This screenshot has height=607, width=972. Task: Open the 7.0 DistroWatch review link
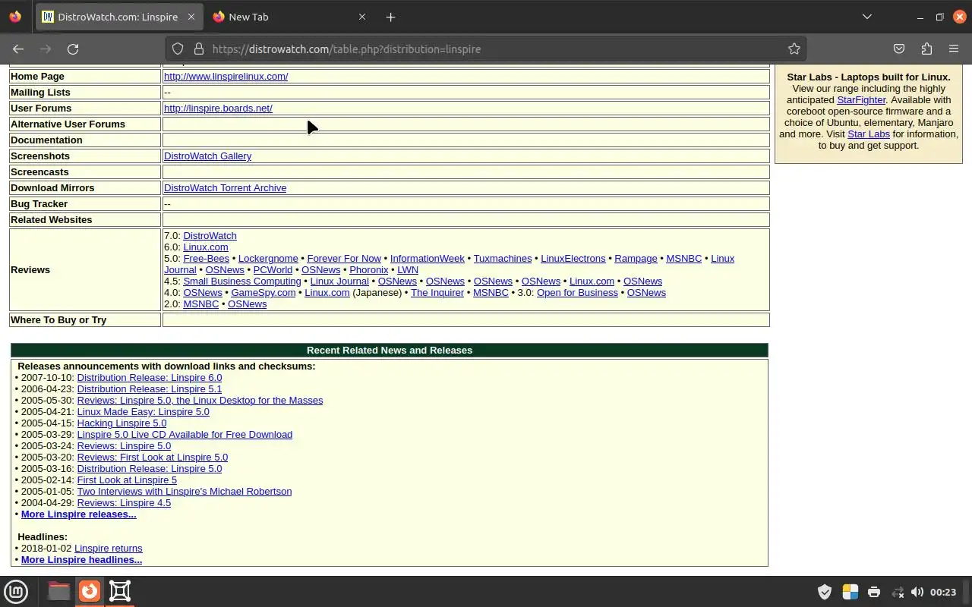click(x=210, y=236)
